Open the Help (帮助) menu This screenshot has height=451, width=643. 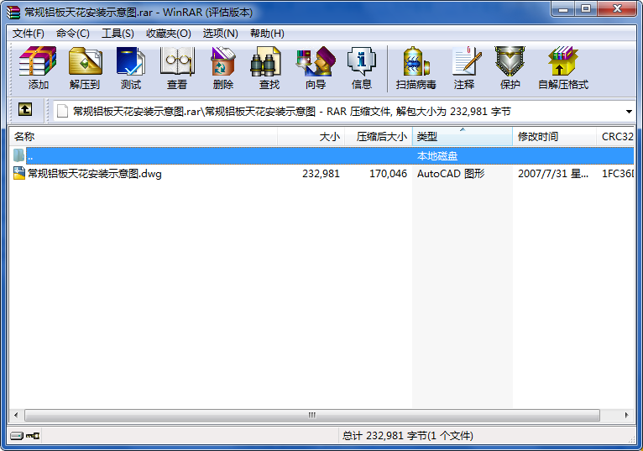[268, 34]
